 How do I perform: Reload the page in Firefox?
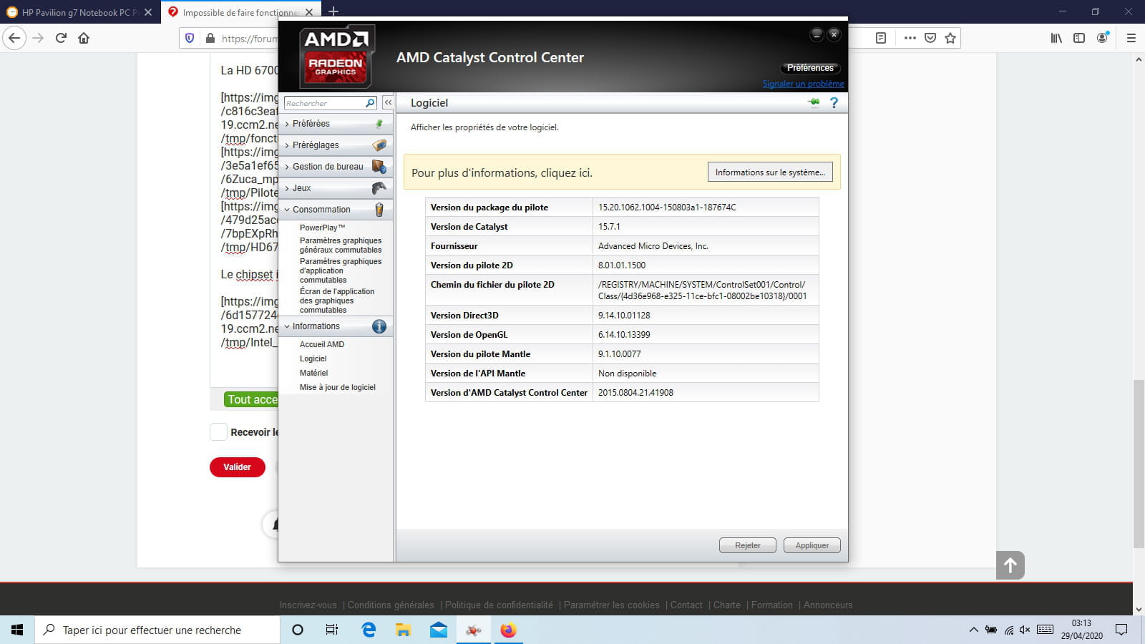tap(61, 38)
